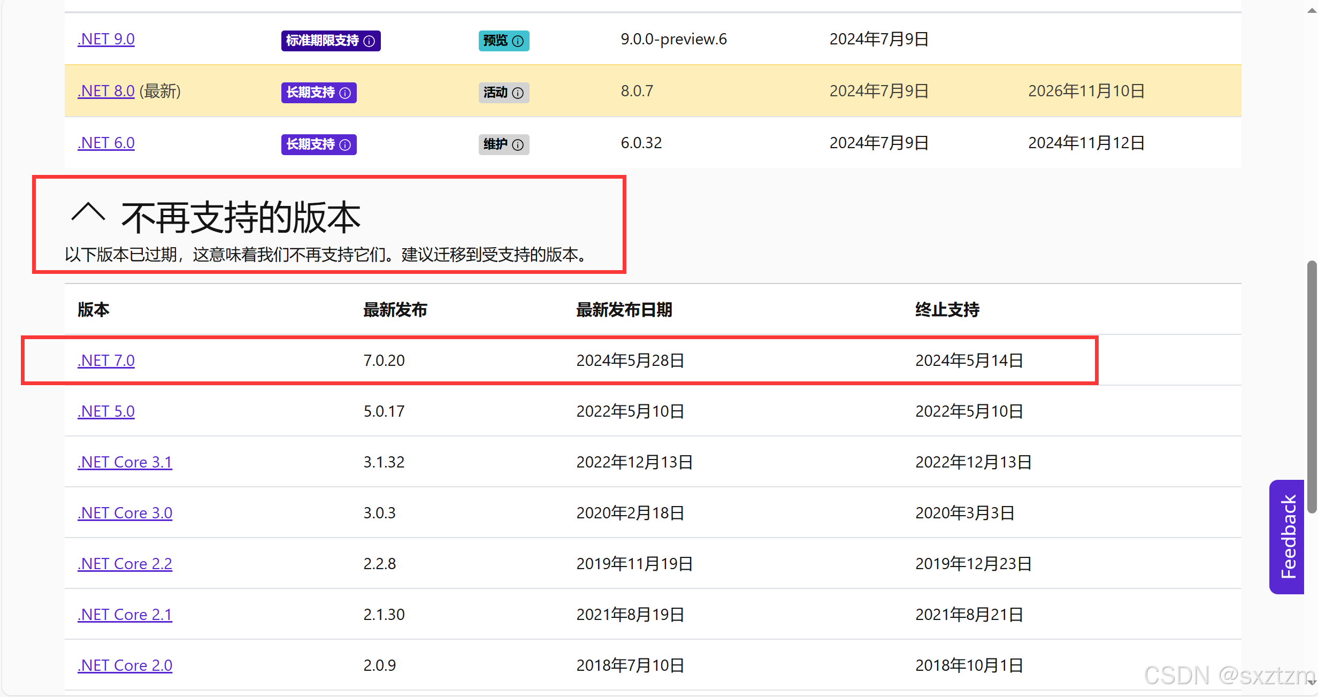Click the 版本 column header
The width and height of the screenshot is (1318, 697).
pyautogui.click(x=94, y=310)
